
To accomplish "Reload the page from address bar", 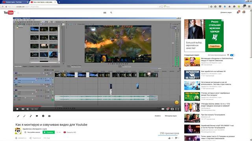I will [x=160, y=7].
